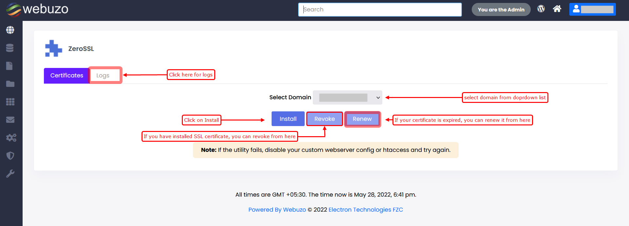The width and height of the screenshot is (629, 226).
Task: Open the Database sidebar icon
Action: [10, 48]
